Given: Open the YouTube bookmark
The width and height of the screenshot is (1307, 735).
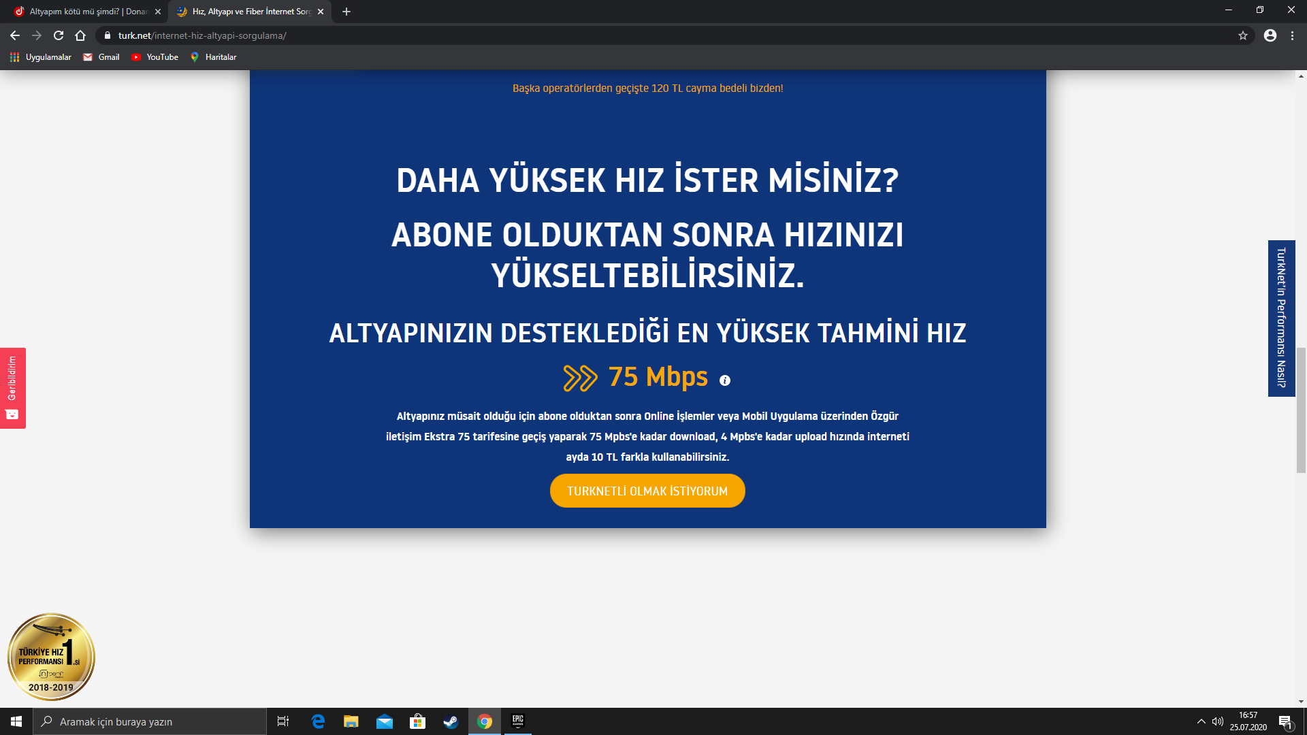Looking at the screenshot, I should 155,57.
